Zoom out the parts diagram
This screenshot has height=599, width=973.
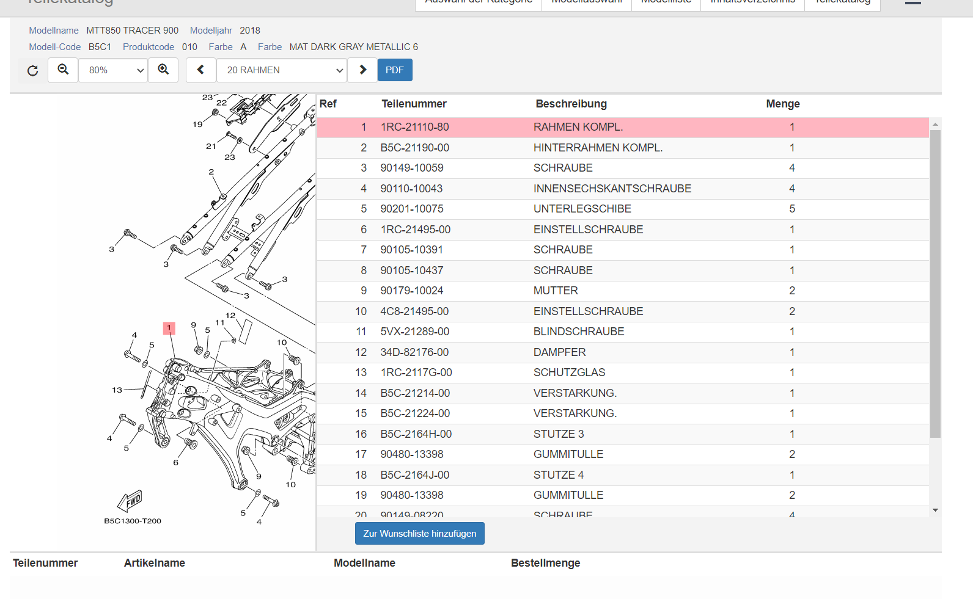[63, 70]
